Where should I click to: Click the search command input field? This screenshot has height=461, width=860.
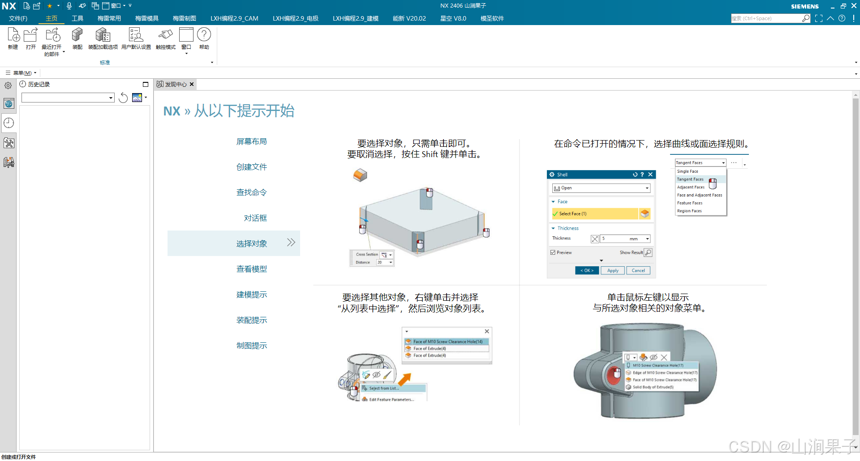[766, 18]
